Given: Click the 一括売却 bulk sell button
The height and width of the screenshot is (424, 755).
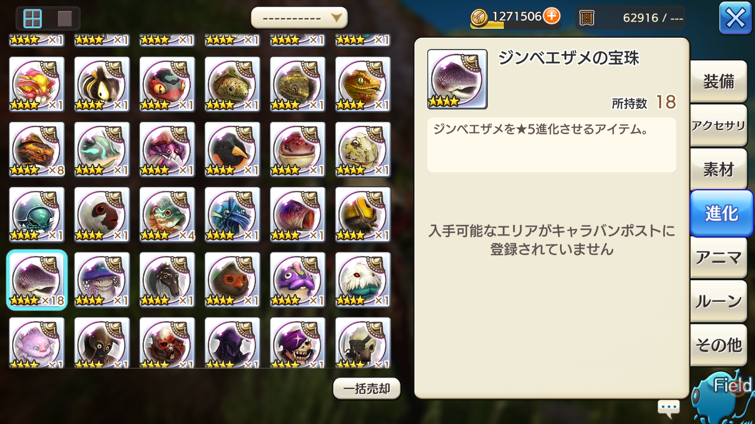Looking at the screenshot, I should (366, 389).
